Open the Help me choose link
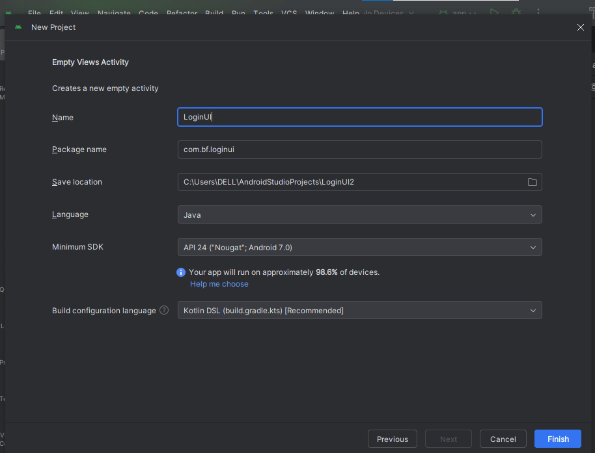 219,284
